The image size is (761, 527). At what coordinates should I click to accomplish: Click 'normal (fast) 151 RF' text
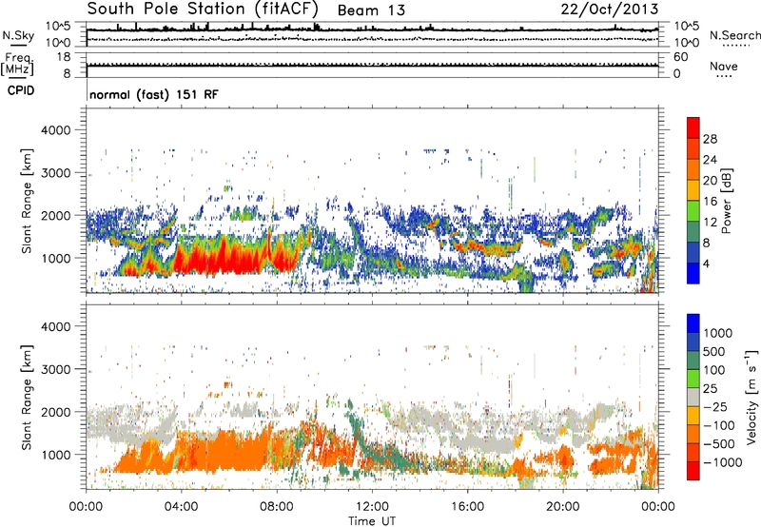tap(154, 94)
